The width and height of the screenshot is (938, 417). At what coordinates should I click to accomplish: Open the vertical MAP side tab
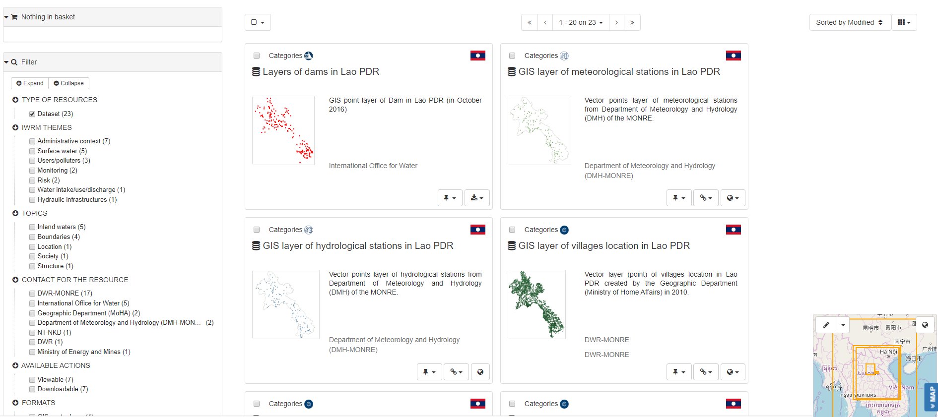(x=932, y=396)
